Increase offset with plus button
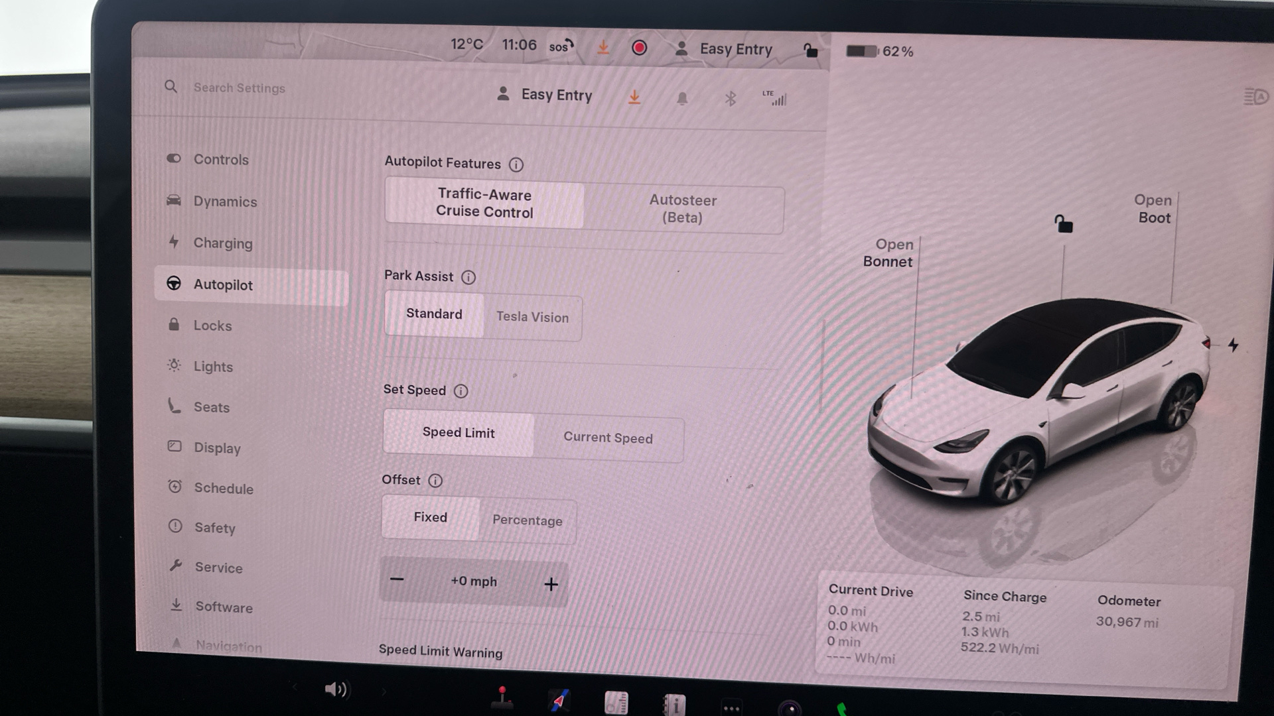Image resolution: width=1274 pixels, height=716 pixels. coord(551,584)
